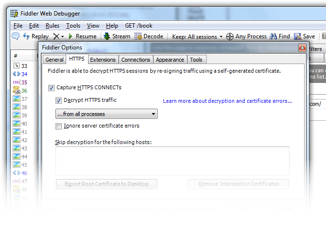Switch to the Appearance tab
The height and width of the screenshot is (228, 326).
[x=170, y=60]
